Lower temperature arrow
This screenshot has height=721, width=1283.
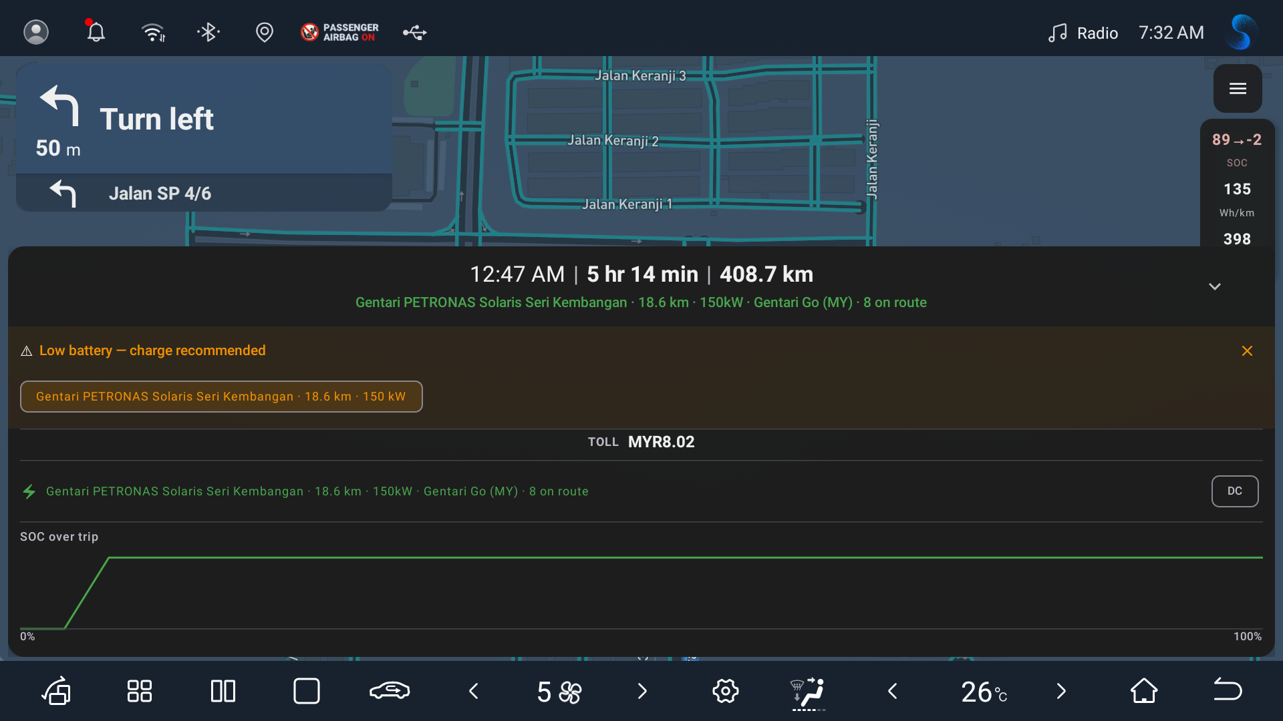[x=892, y=691]
